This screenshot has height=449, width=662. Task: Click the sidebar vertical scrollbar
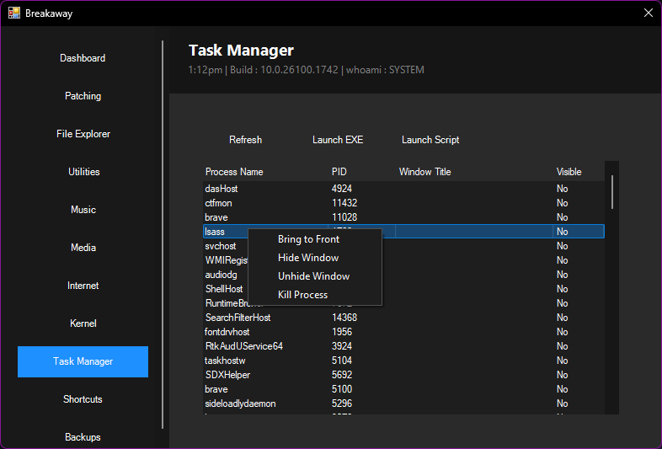coord(162,235)
